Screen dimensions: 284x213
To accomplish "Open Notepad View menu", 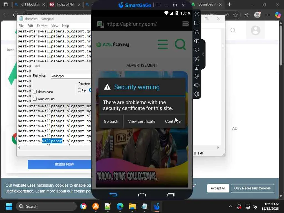I will [x=55, y=26].
